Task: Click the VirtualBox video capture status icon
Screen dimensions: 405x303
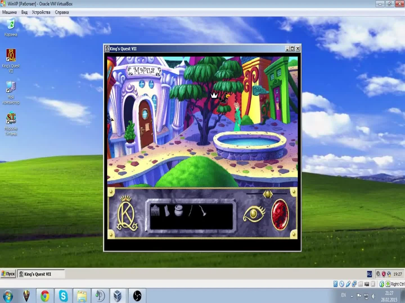Action: pyautogui.click(x=367, y=284)
